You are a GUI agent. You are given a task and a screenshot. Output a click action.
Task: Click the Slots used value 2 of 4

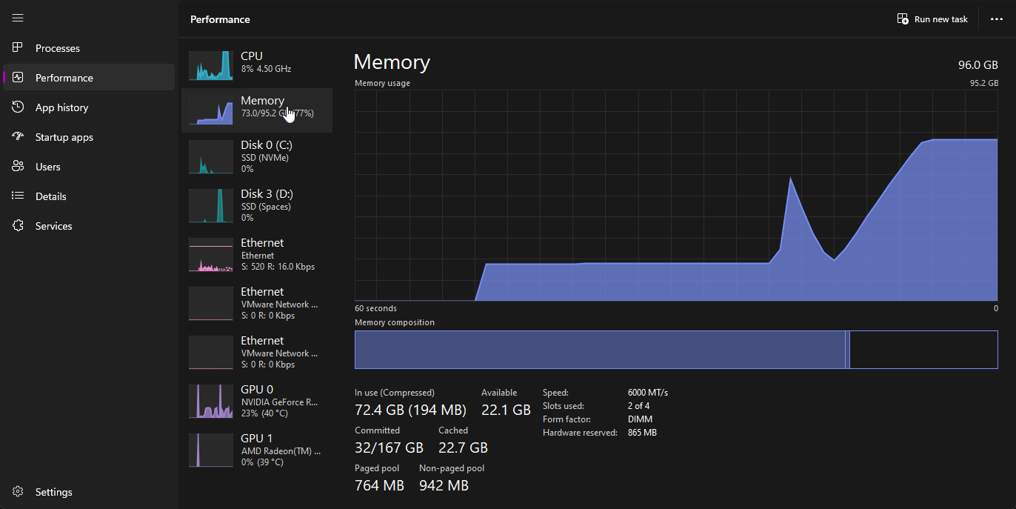pyautogui.click(x=639, y=406)
